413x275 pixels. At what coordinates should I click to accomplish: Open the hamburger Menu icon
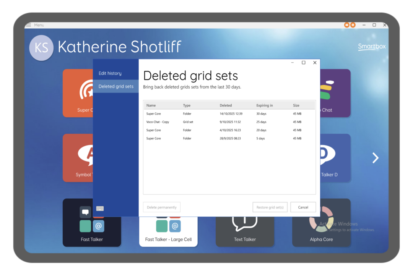[29, 25]
